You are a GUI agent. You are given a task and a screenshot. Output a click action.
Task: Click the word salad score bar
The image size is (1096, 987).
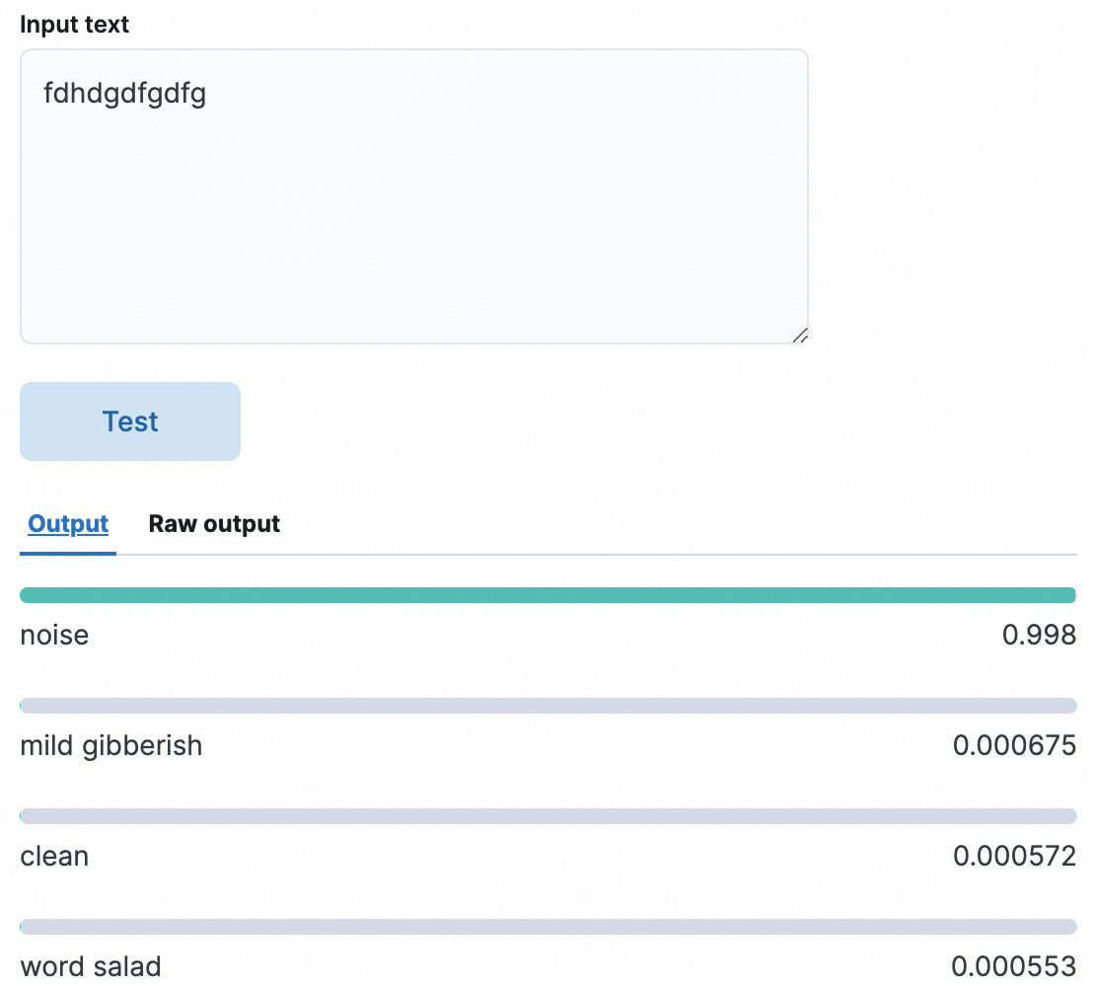pyautogui.click(x=548, y=927)
